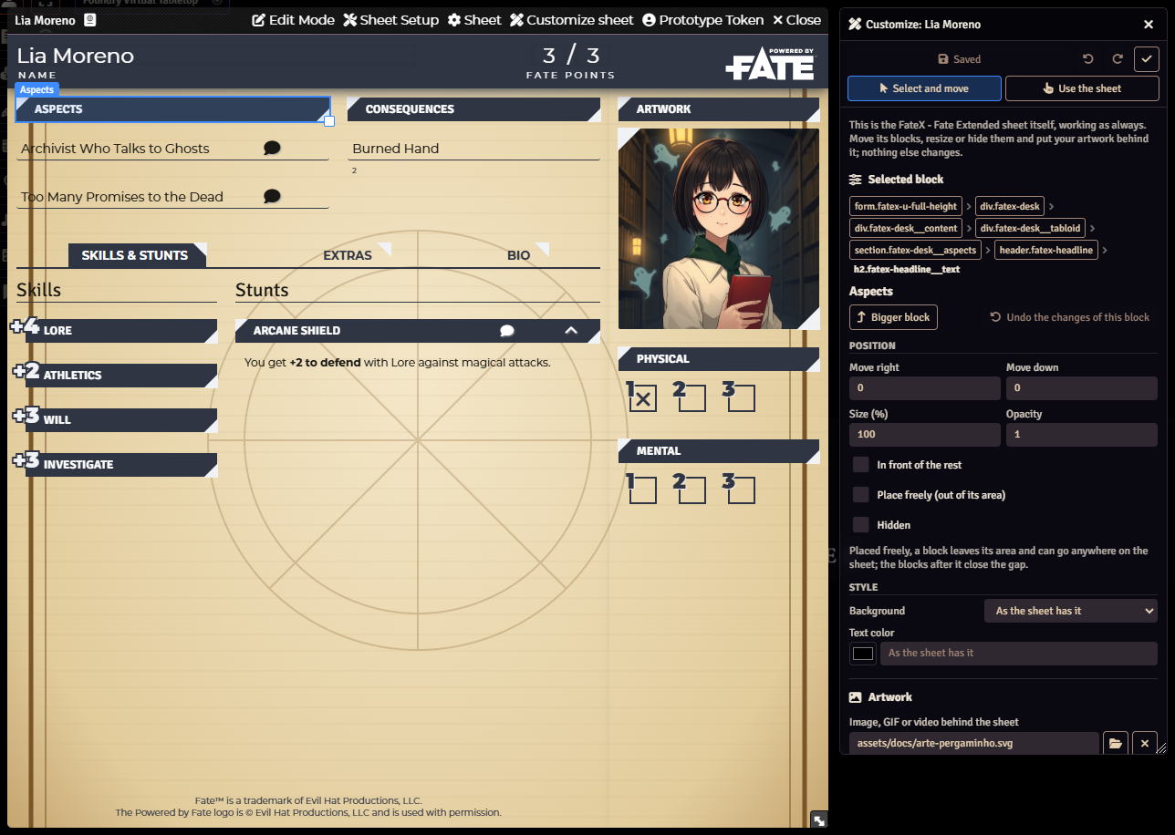Switch to Edit Mode
1175x835 pixels.
294,20
